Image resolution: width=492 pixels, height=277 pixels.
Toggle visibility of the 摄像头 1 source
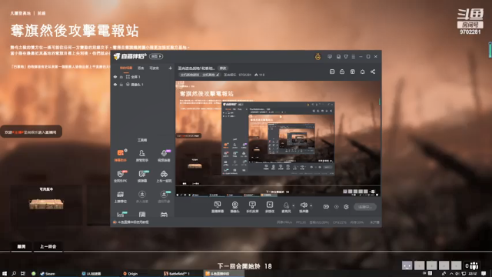coord(115,85)
